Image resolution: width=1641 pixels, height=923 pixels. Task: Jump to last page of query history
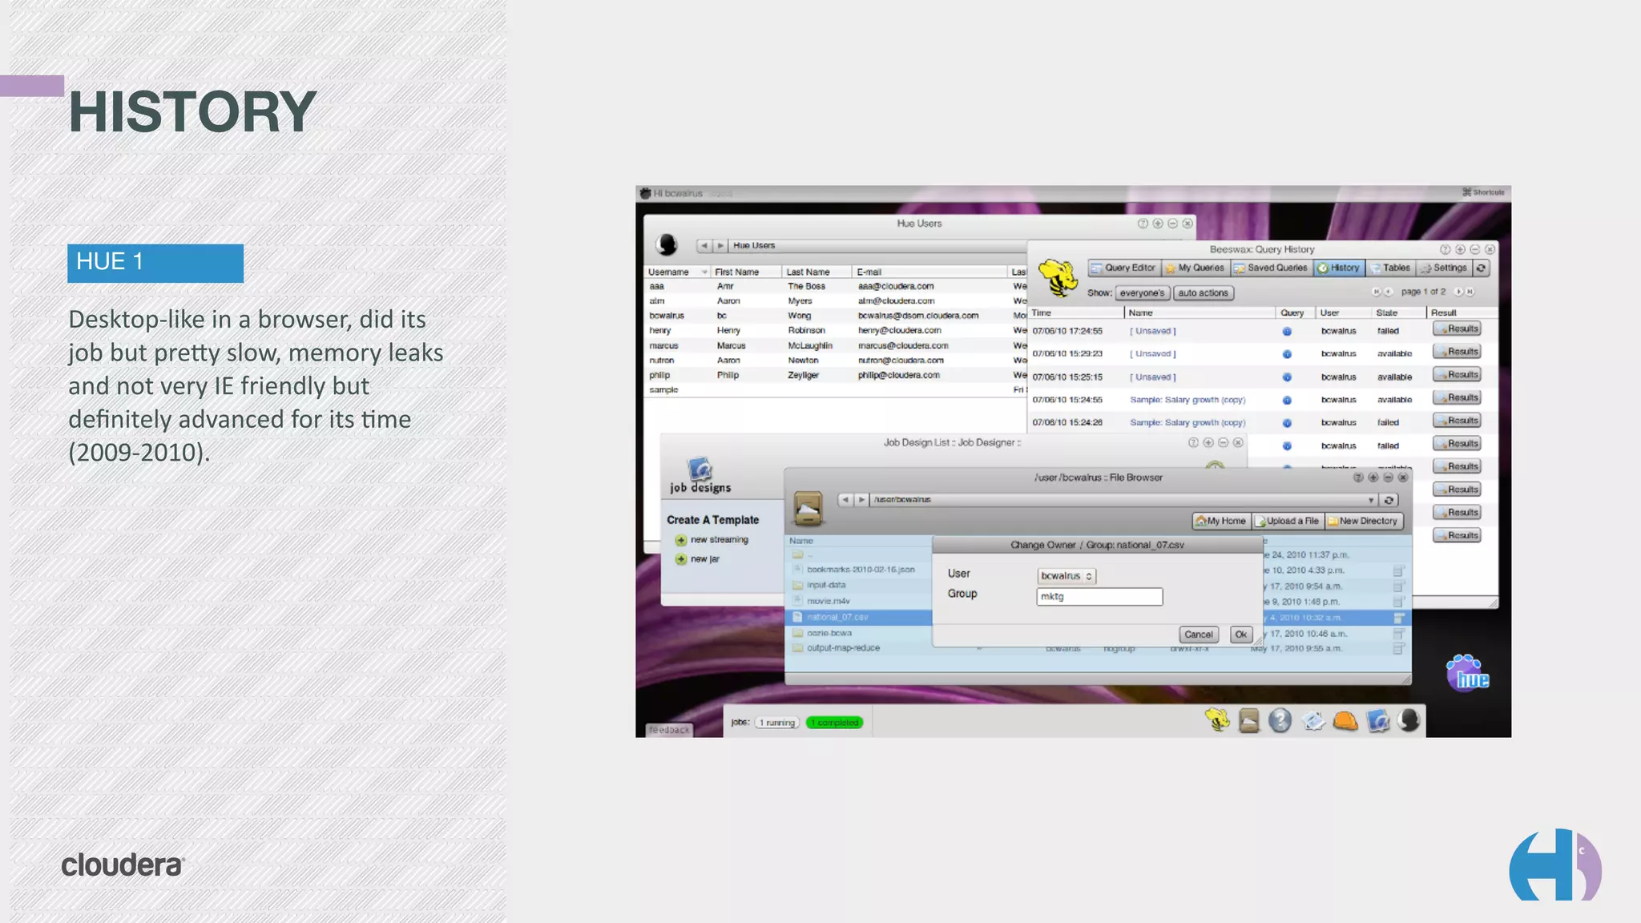click(1470, 292)
